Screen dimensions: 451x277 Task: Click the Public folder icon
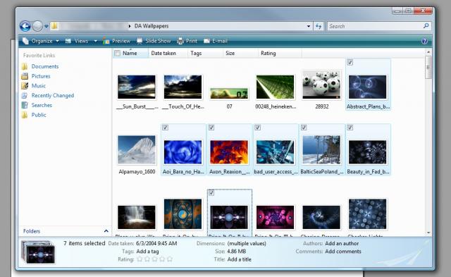25,115
